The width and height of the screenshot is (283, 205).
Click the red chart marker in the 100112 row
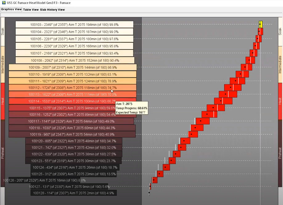(235, 88)
